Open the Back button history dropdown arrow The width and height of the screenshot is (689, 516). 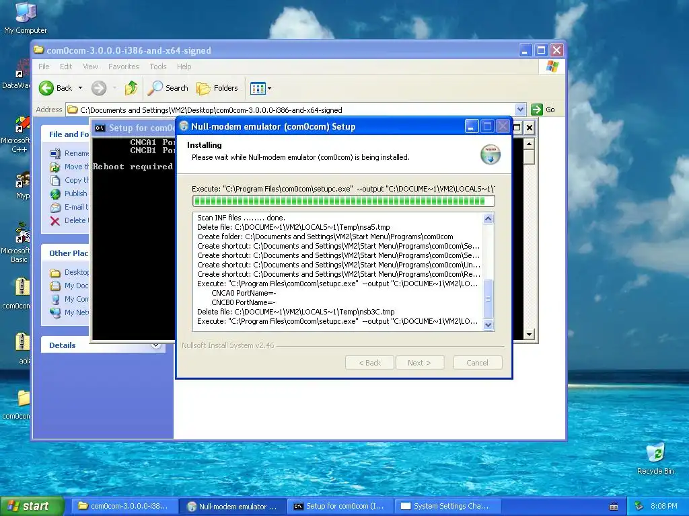coord(81,88)
